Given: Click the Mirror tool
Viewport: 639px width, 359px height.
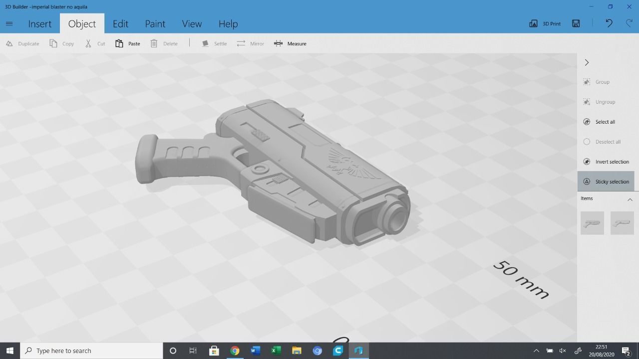Looking at the screenshot, I should [x=251, y=43].
